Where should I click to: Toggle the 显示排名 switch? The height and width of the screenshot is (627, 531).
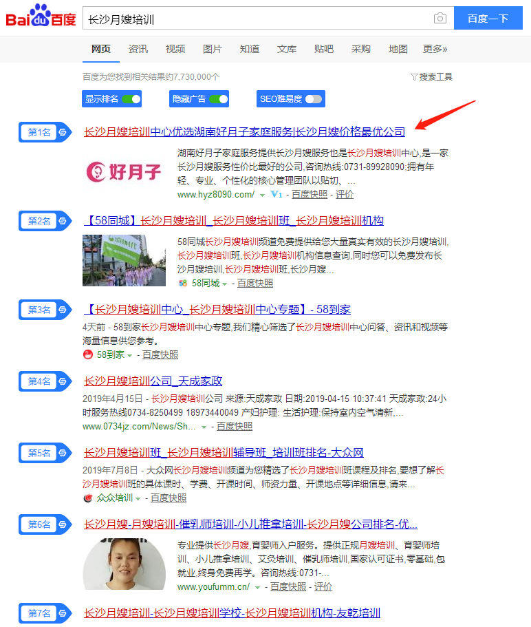pos(131,99)
